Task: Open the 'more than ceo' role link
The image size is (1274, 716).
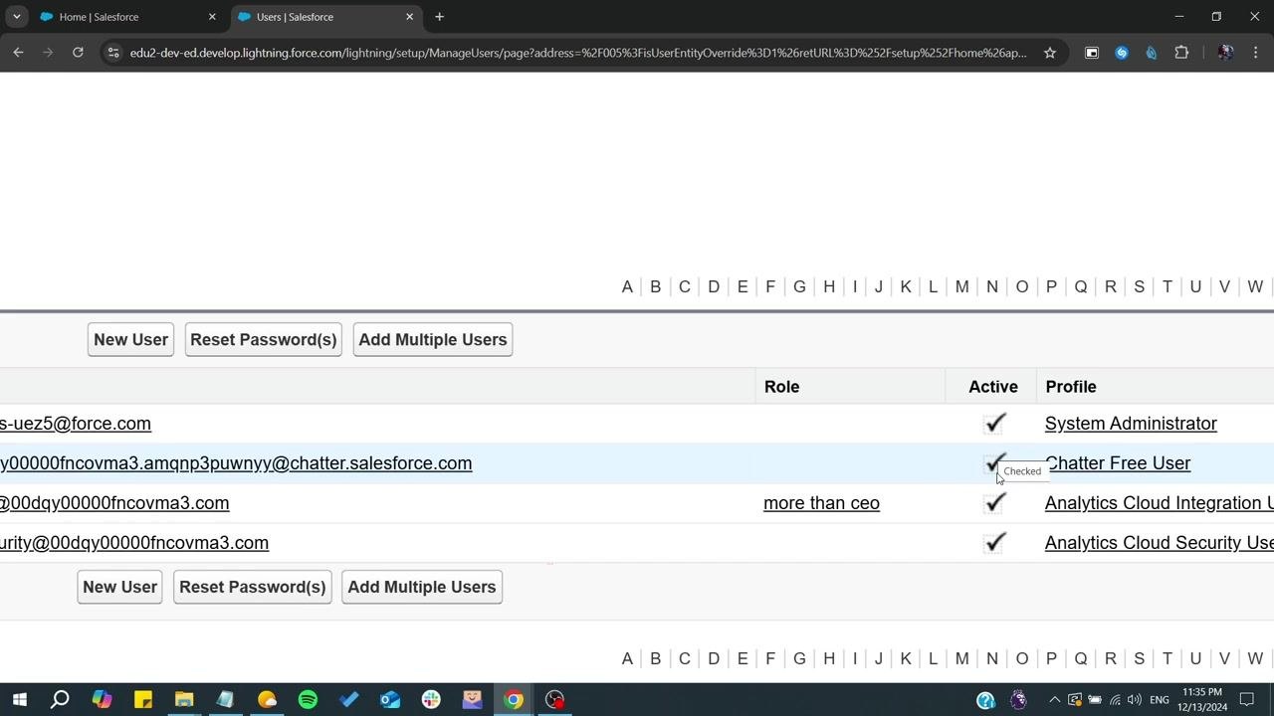Action: coord(821,503)
